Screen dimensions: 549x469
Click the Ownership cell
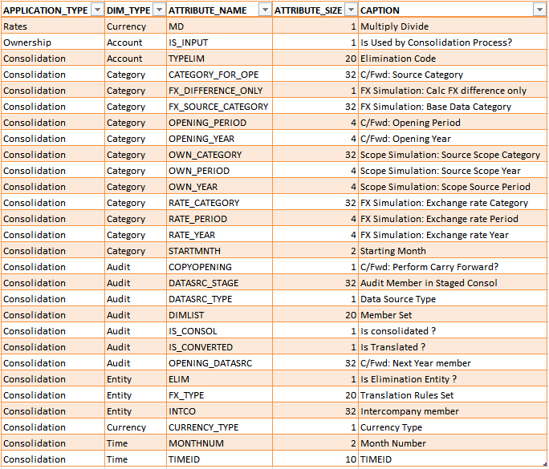coord(52,42)
